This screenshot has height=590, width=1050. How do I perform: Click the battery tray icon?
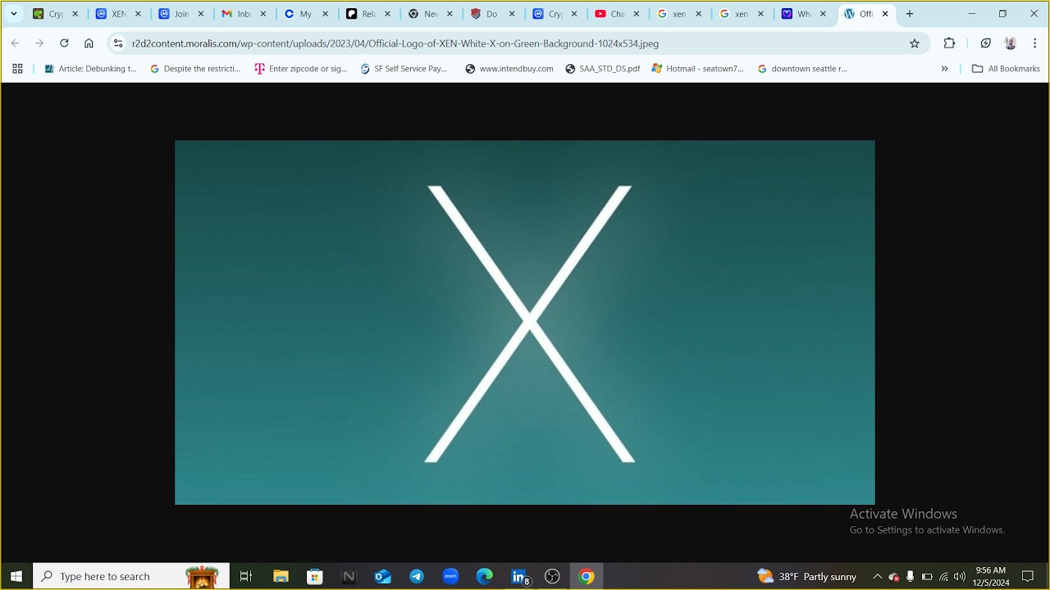coord(927,577)
